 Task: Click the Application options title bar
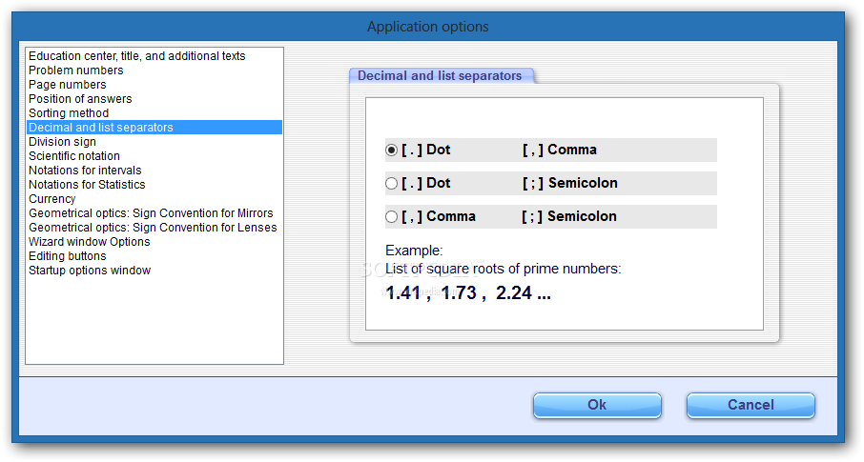click(x=428, y=27)
